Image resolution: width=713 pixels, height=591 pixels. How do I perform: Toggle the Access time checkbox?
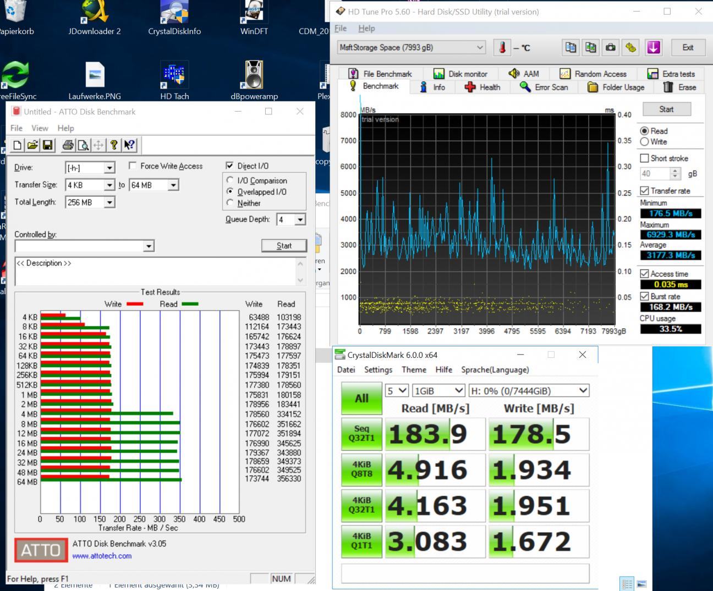[x=644, y=273]
